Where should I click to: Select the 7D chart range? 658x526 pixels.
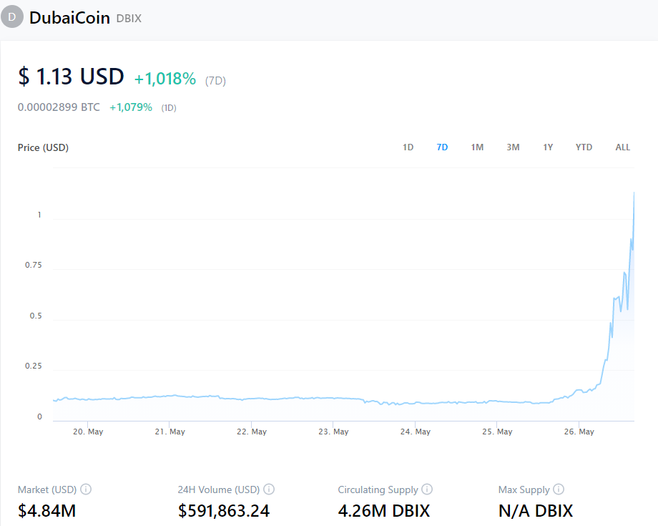pos(442,147)
